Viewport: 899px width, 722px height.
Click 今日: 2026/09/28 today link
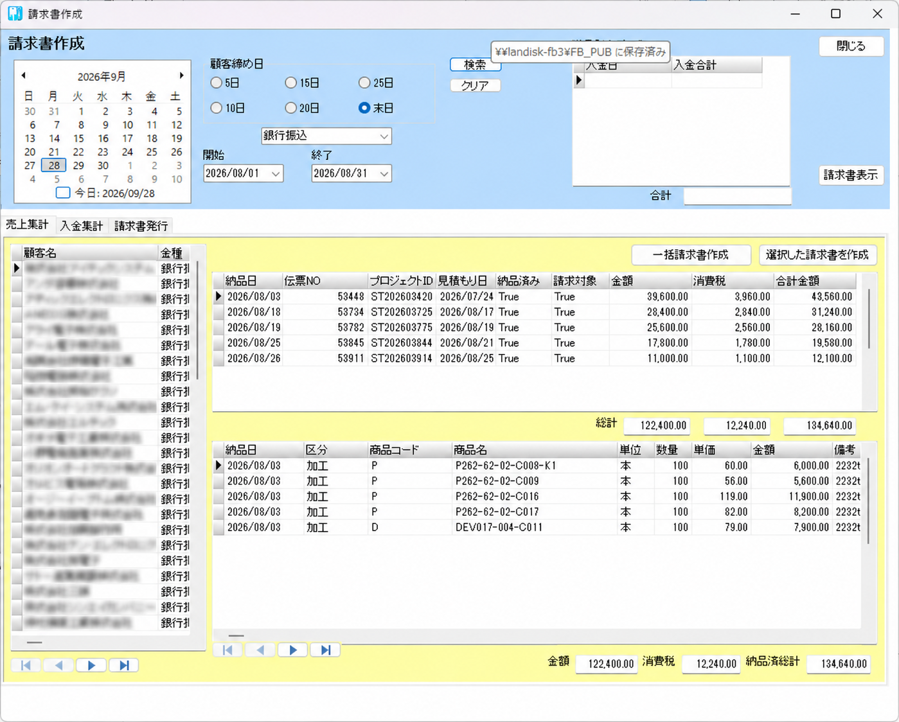(115, 193)
